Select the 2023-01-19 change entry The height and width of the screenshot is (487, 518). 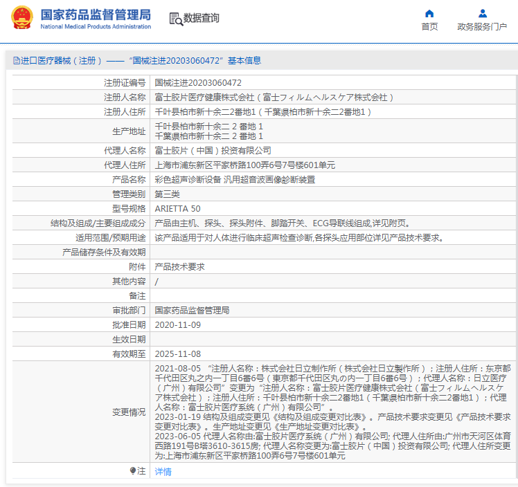coord(332,422)
